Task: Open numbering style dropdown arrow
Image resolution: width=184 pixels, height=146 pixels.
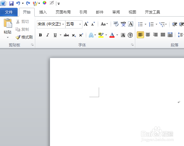Action: point(156,24)
